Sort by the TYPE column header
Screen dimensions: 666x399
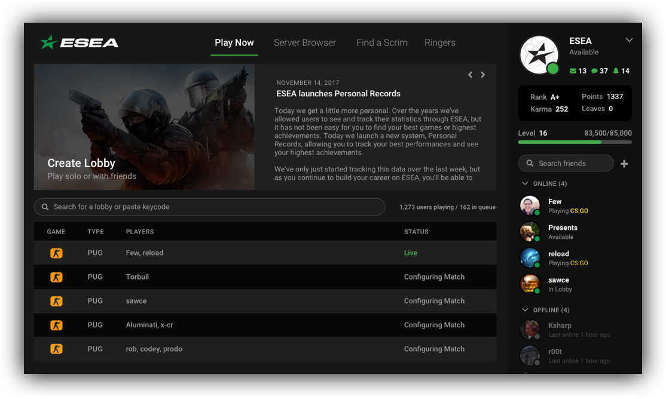pyautogui.click(x=96, y=232)
